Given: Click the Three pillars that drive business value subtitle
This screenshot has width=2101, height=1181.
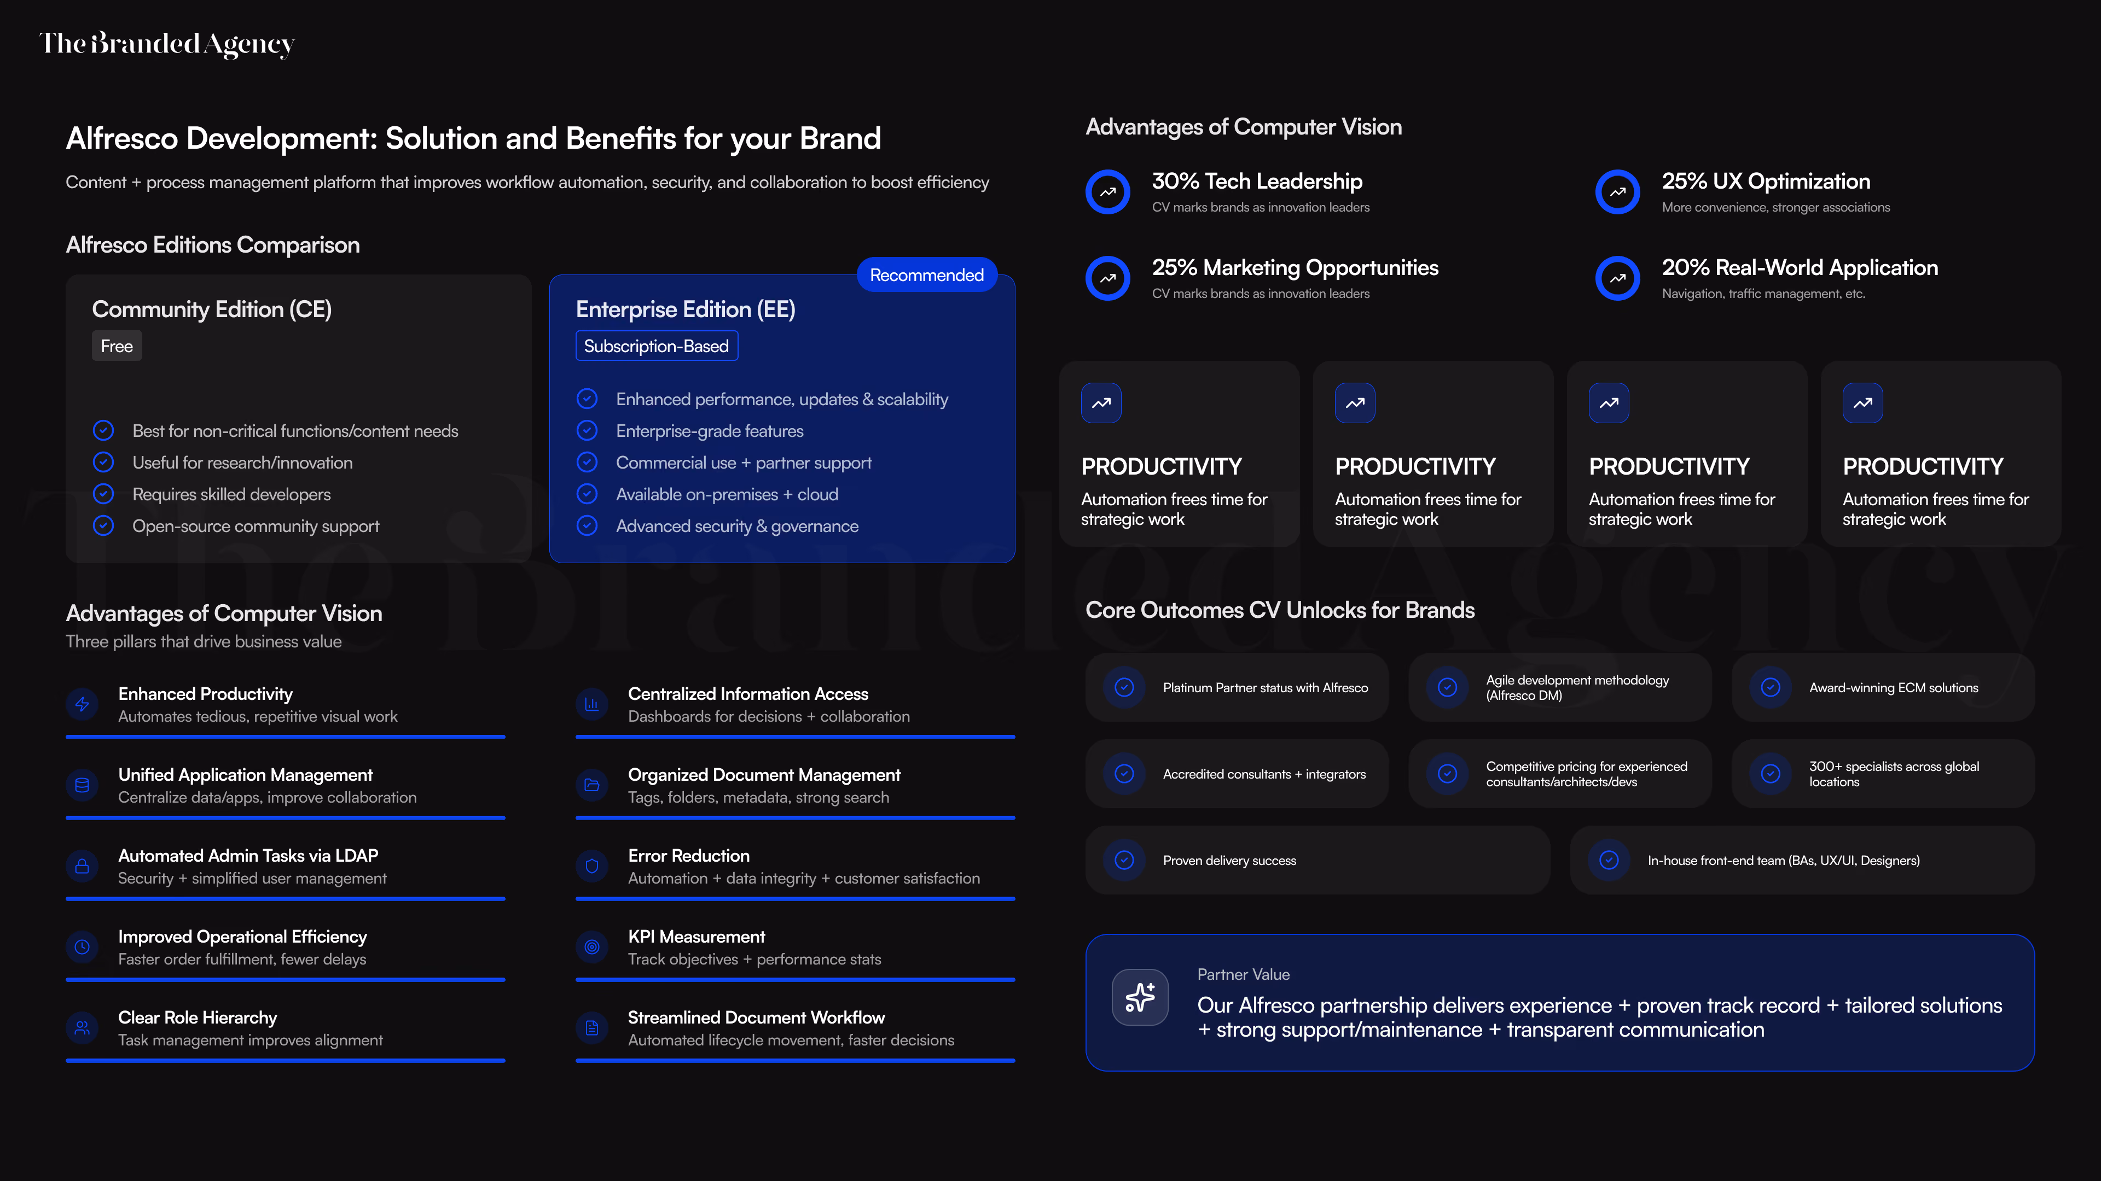Looking at the screenshot, I should 204,642.
